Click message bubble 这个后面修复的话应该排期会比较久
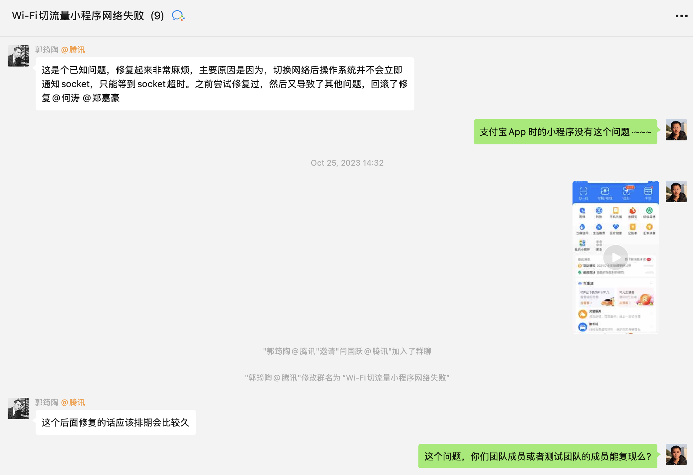This screenshot has width=693, height=475. [x=115, y=422]
